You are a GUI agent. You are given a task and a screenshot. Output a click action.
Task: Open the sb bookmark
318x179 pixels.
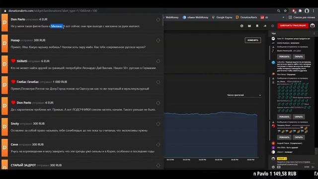[x=264, y=17]
